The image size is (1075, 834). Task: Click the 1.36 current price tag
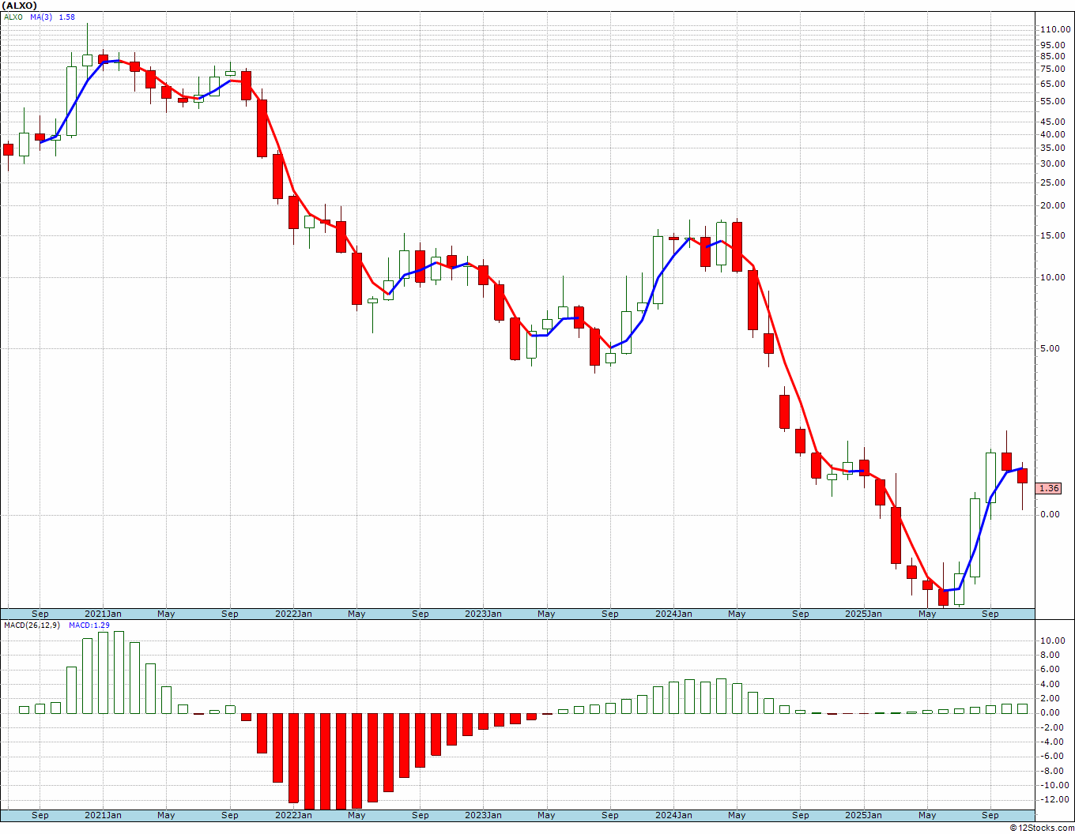(1049, 489)
